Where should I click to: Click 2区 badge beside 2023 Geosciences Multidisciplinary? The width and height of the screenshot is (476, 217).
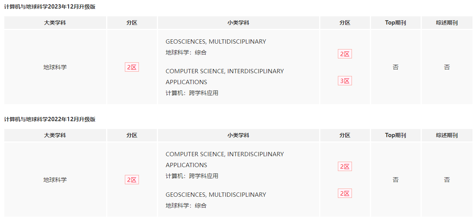coord(345,54)
